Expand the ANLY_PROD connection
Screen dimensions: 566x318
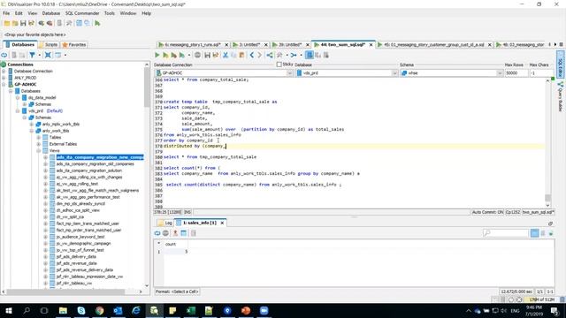[4, 78]
